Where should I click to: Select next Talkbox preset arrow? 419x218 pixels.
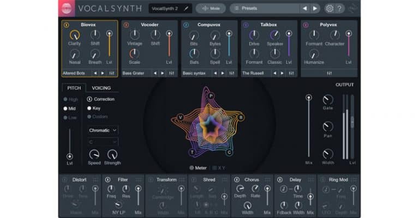tap(282, 73)
